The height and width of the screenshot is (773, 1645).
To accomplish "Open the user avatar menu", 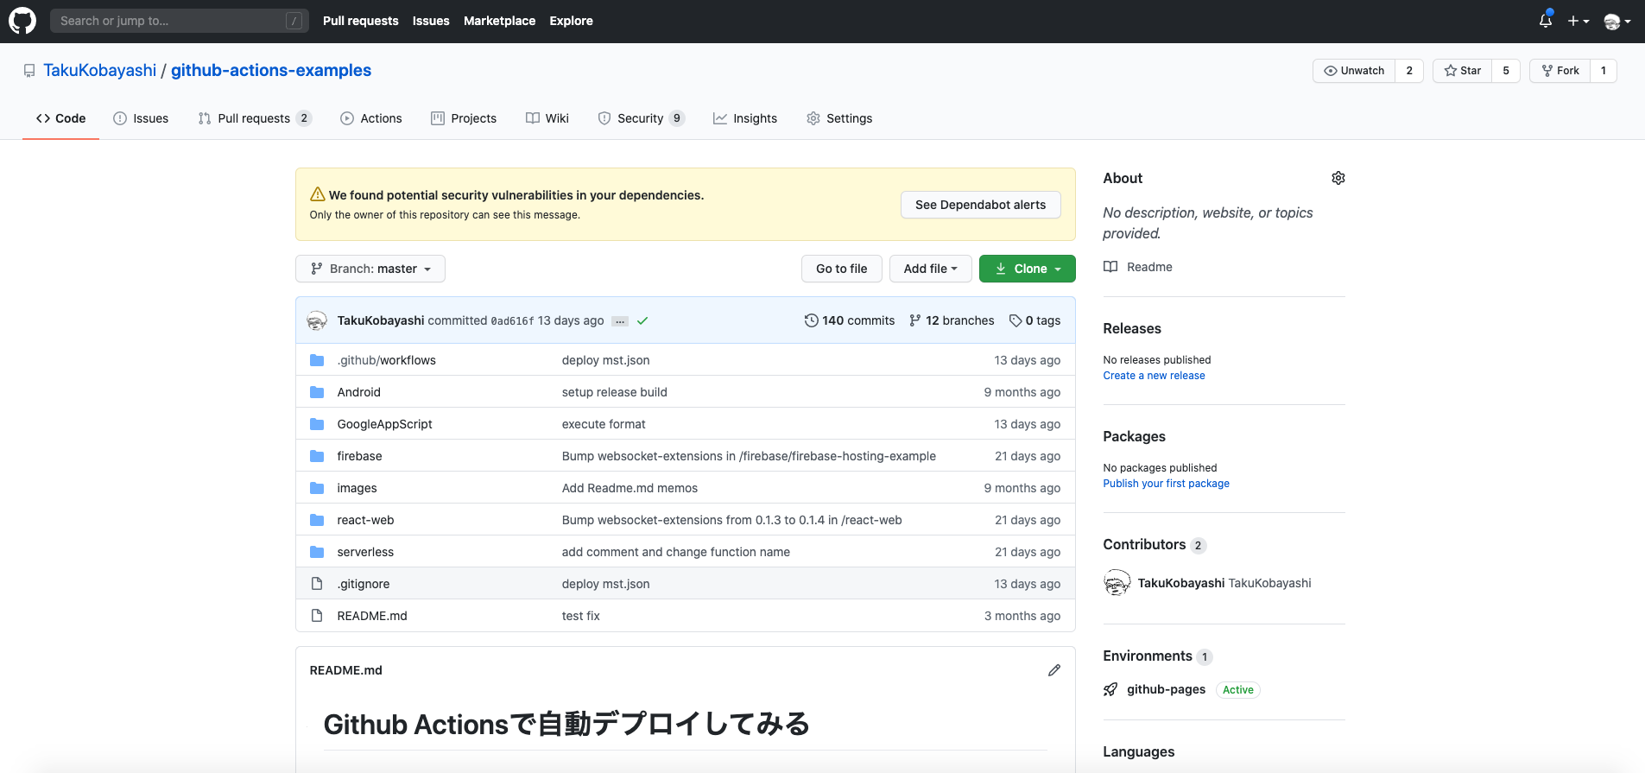I will click(x=1617, y=22).
